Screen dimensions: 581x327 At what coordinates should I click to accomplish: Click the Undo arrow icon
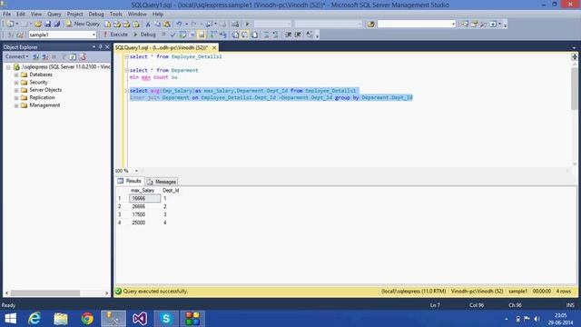click(x=179, y=25)
